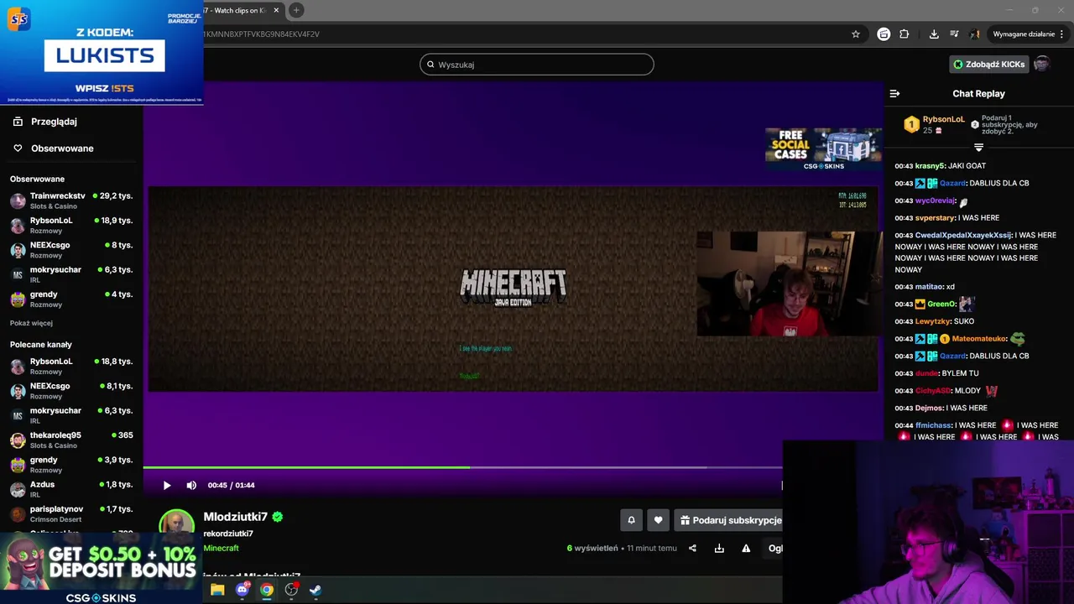
Task: Click krasny5 username in chat
Action: coord(930,166)
